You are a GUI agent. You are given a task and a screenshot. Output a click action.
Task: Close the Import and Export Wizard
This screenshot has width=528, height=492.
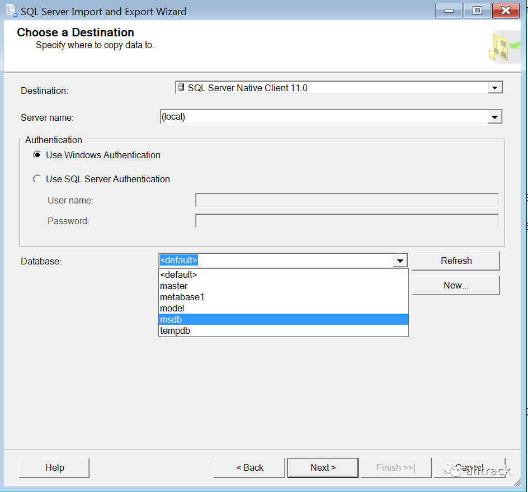coord(506,11)
